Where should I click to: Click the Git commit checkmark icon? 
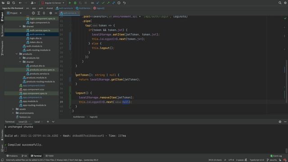click(x=103, y=3)
